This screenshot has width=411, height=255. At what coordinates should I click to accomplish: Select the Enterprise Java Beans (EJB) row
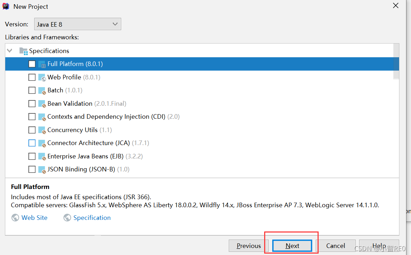(x=202, y=156)
